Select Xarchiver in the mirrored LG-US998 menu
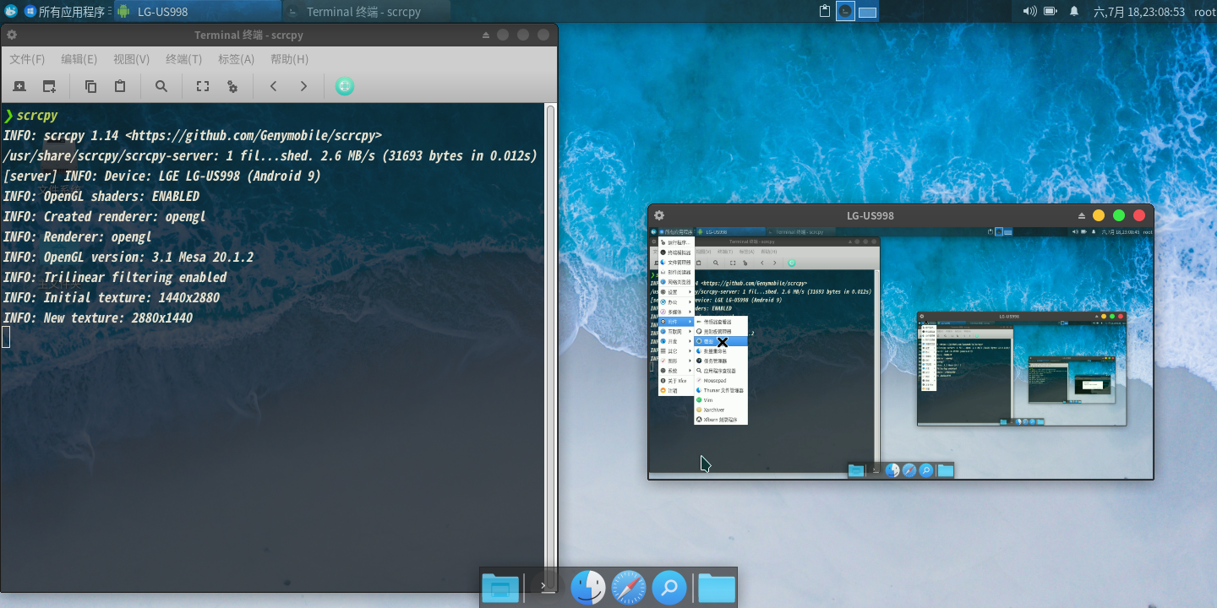Screen dimensions: 1217x608 click(721, 410)
